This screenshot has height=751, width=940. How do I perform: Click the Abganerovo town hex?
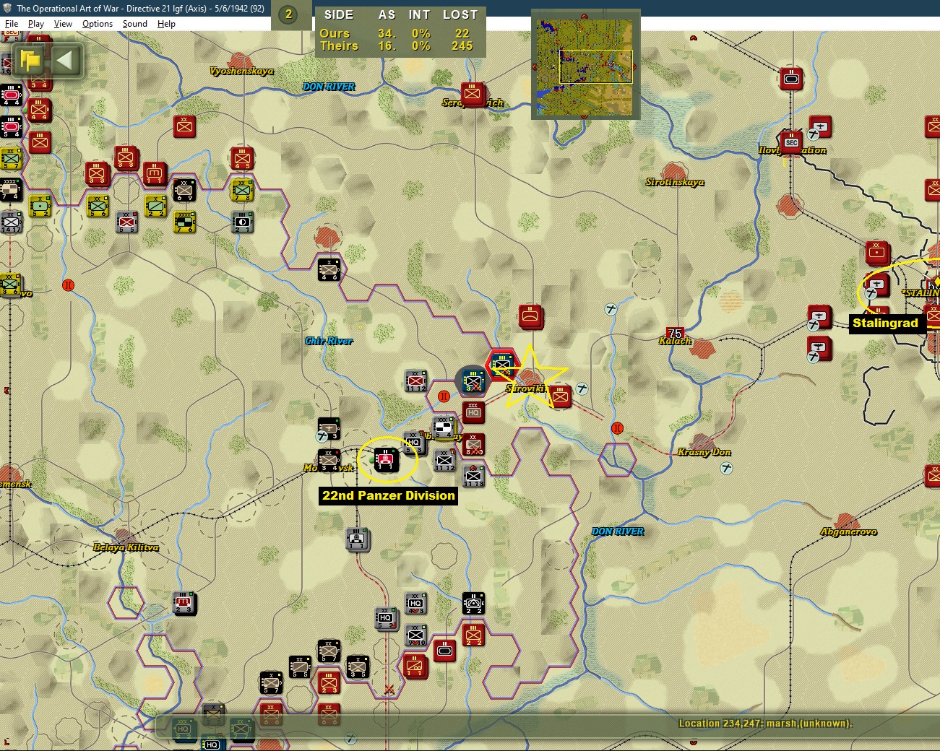point(847,521)
